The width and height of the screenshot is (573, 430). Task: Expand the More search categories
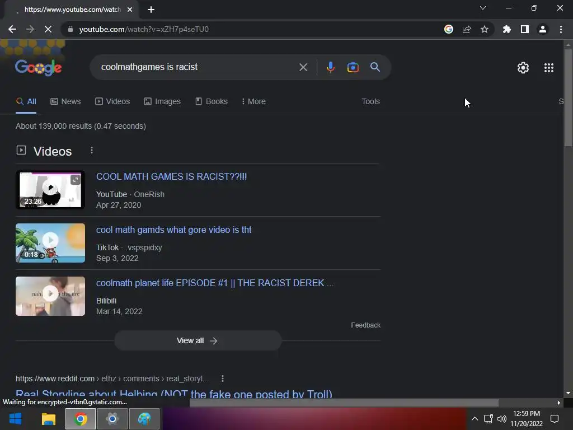click(253, 102)
